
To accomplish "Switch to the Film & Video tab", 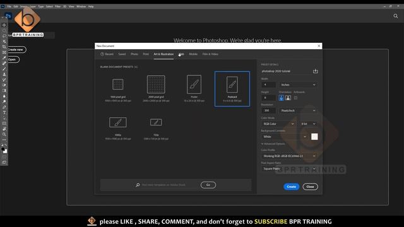I will point(210,54).
